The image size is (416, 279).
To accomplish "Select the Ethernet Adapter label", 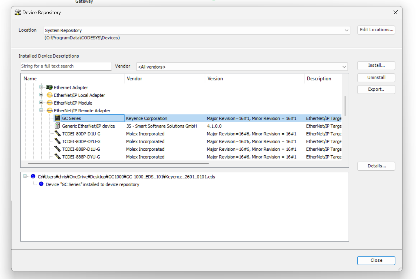I will [x=71, y=88].
